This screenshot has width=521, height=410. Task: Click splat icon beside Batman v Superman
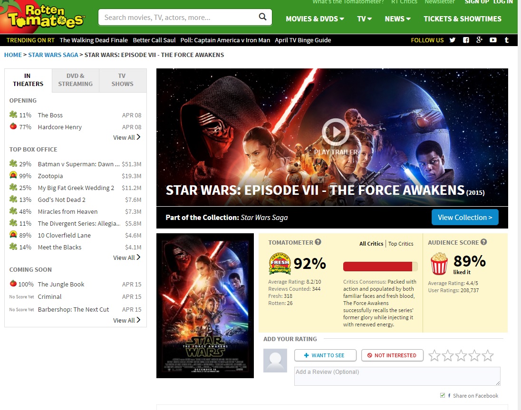13,163
